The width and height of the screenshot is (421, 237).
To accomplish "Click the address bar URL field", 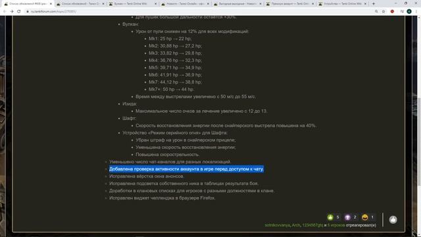I will [199, 12].
